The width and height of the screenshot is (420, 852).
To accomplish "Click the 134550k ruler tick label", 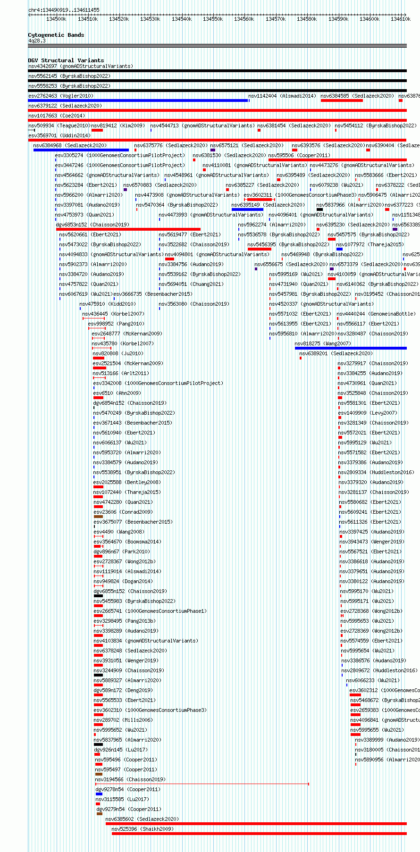I will coord(213,19).
